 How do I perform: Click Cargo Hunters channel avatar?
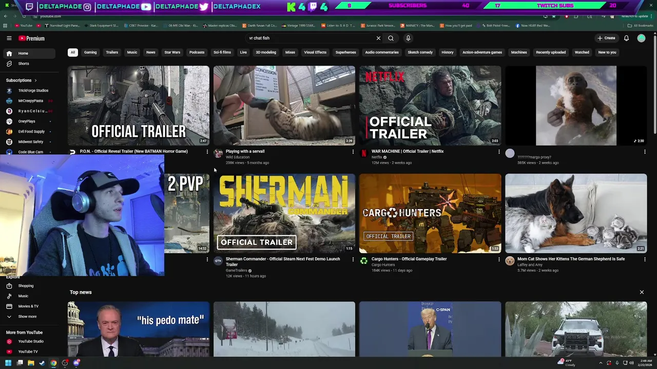coord(364,261)
